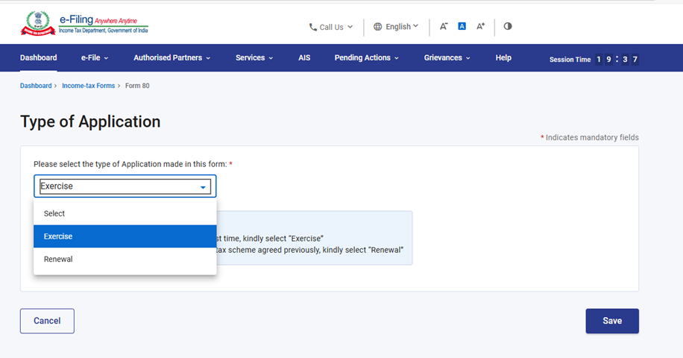Toggle the high contrast mode icon

[x=508, y=26]
